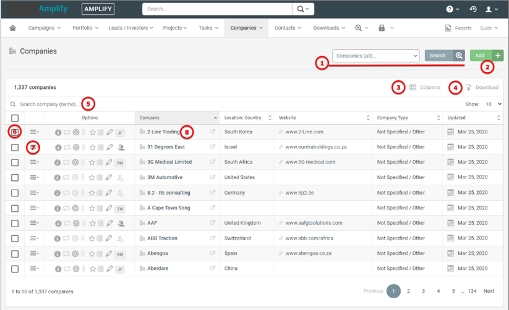Expand the options menu for 3G Medical Limited
Screen dimensions: 509x310
coord(34,162)
